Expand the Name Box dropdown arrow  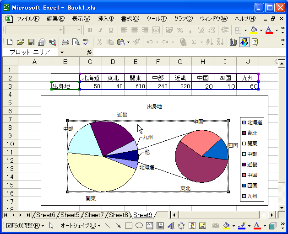tap(62, 53)
